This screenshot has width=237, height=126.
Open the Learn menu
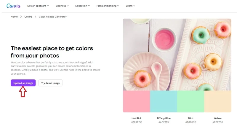[130, 6]
